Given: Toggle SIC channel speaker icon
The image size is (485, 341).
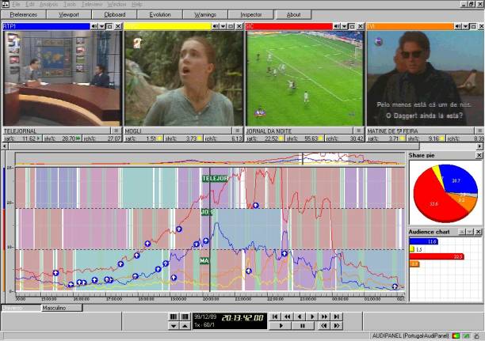Looking at the screenshot, I should pos(336,27).
